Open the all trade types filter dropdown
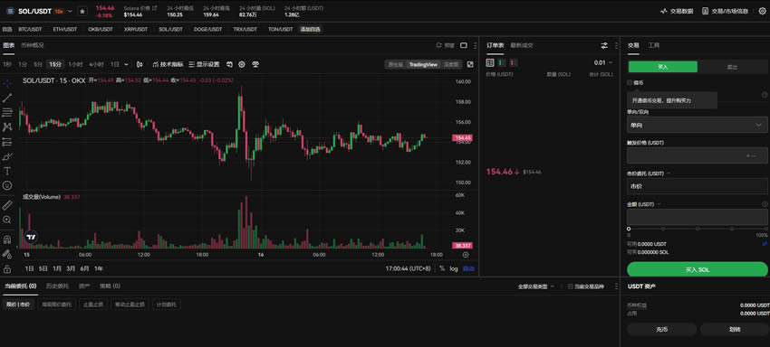Screen dimensions: 770x347 click(x=536, y=286)
